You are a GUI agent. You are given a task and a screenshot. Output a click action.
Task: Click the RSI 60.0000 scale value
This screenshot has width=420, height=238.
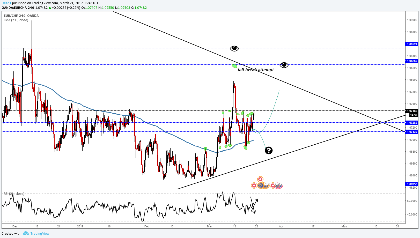(x=412, y=201)
